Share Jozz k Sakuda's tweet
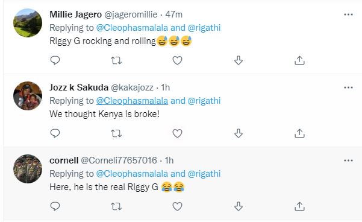 [299, 133]
